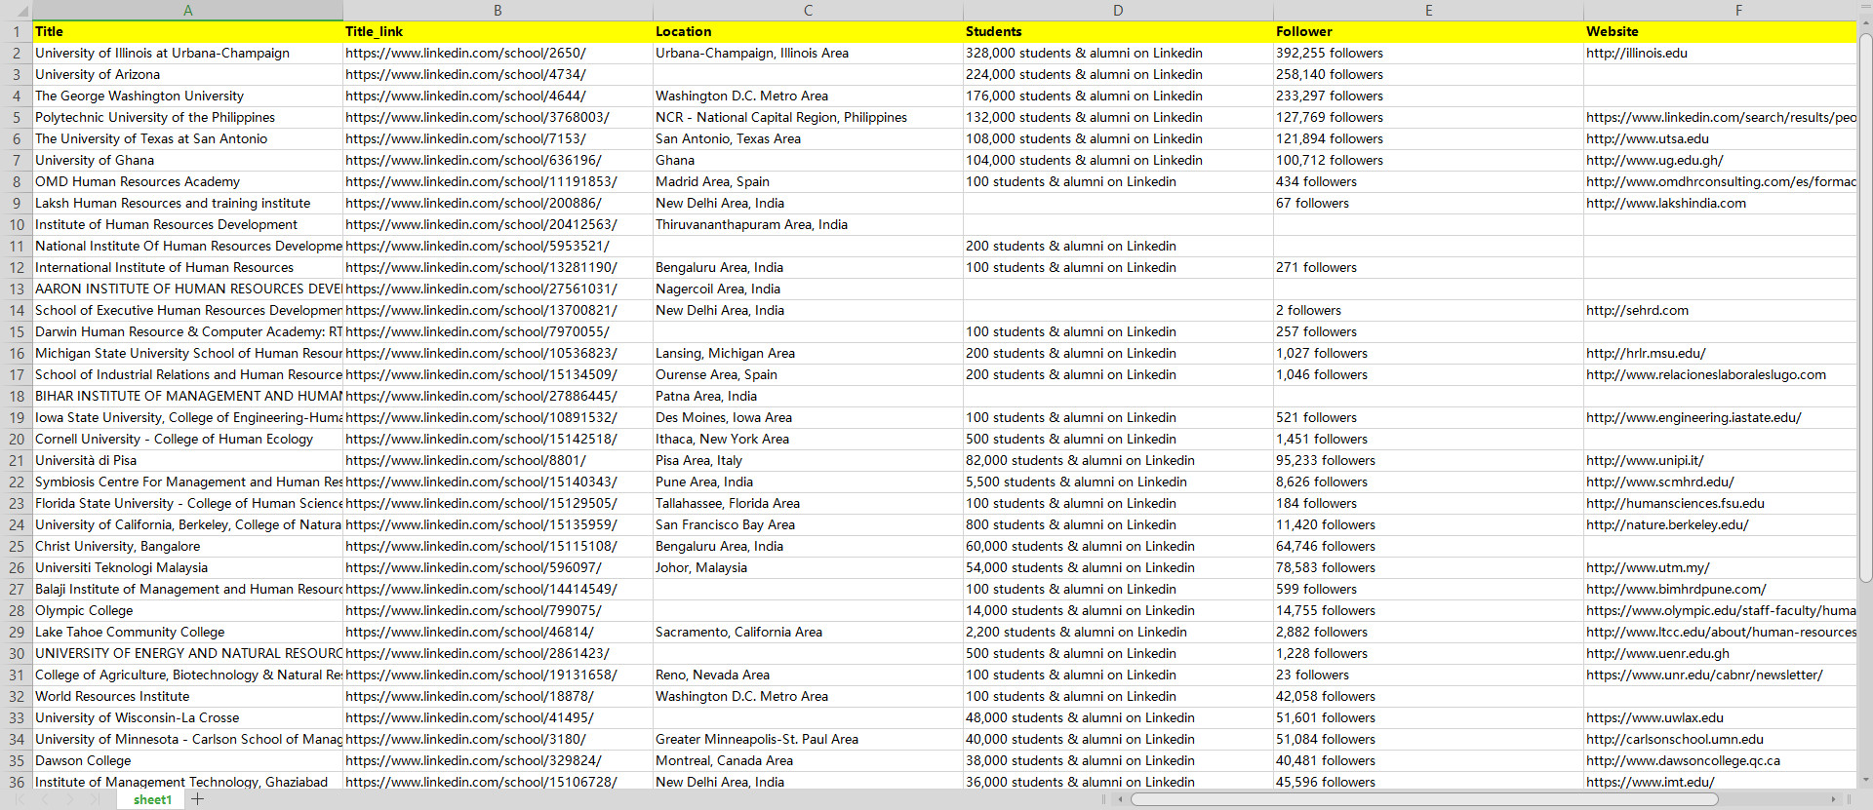Select row 15 header
The width and height of the screenshot is (1873, 810).
(x=17, y=332)
